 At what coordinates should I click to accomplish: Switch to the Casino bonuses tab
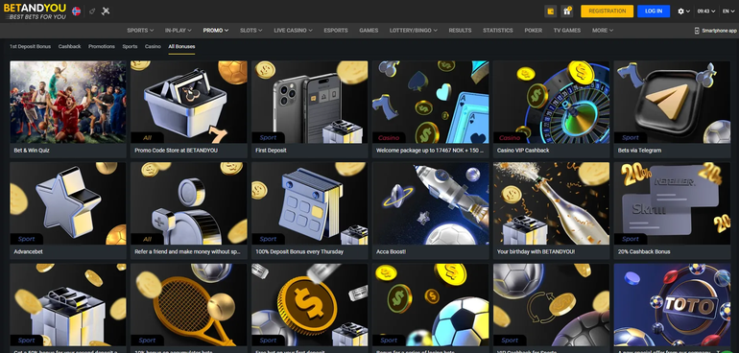point(153,47)
